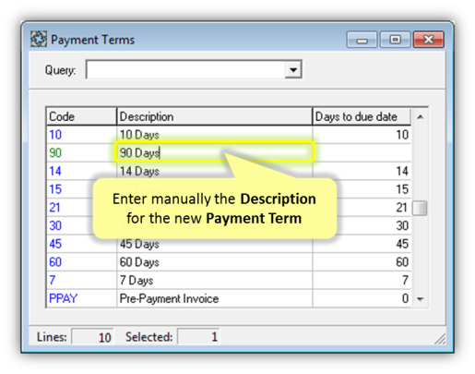This screenshot has height=374, width=475.
Task: Click the 90 Days description edit field
Action: pyautogui.click(x=214, y=152)
